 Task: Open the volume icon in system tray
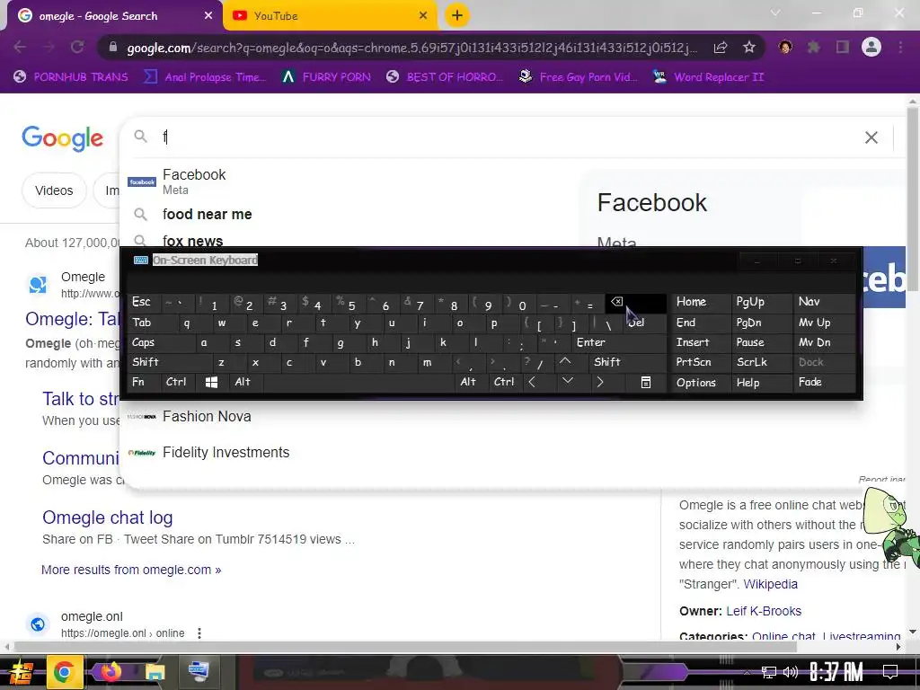791,672
